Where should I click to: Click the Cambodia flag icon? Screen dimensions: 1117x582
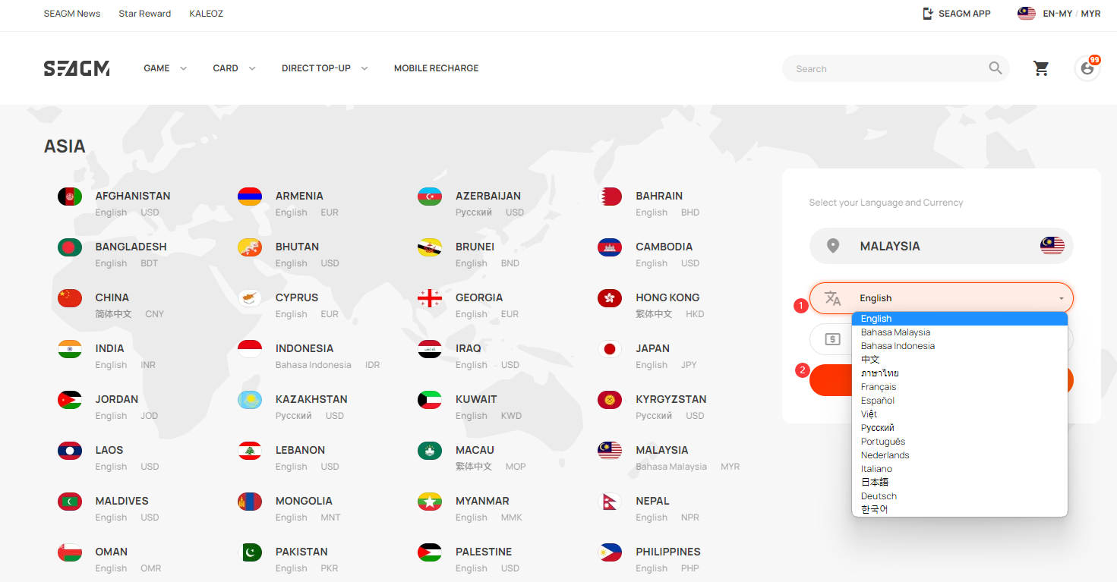pos(610,247)
